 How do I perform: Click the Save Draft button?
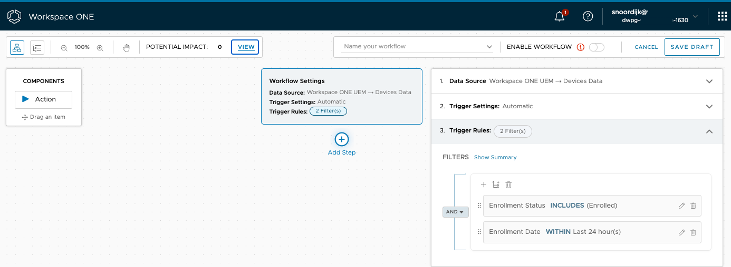pos(691,47)
